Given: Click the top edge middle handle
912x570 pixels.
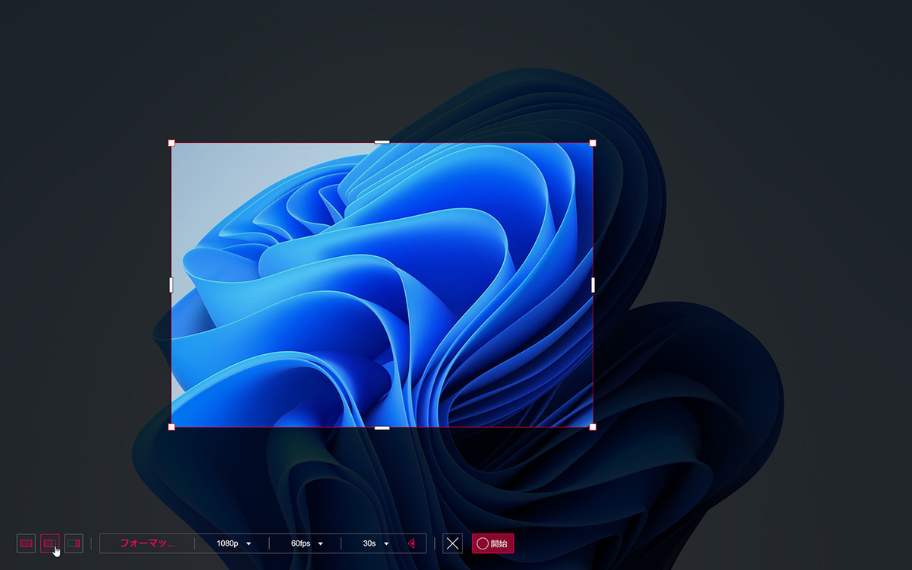Looking at the screenshot, I should tap(382, 142).
